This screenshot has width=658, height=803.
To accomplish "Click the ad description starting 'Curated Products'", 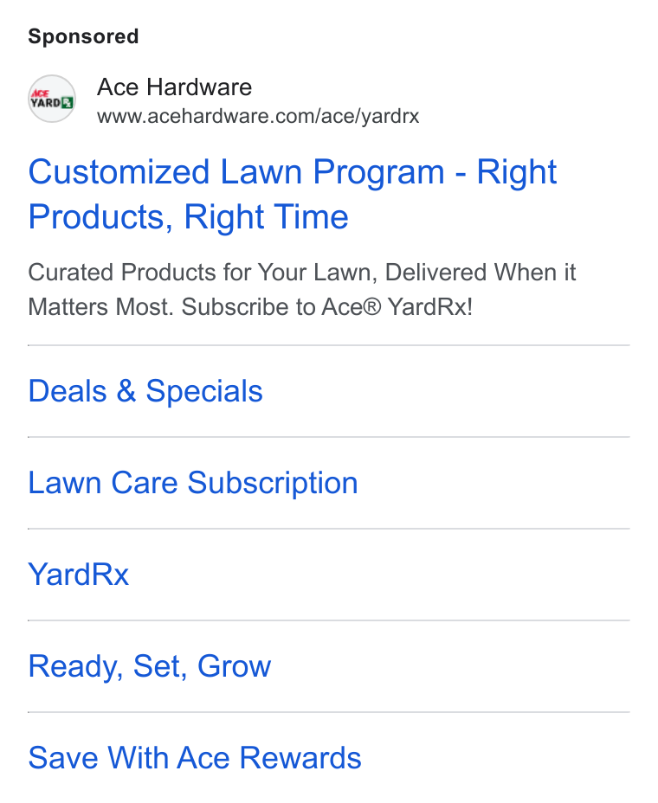I will click(302, 289).
